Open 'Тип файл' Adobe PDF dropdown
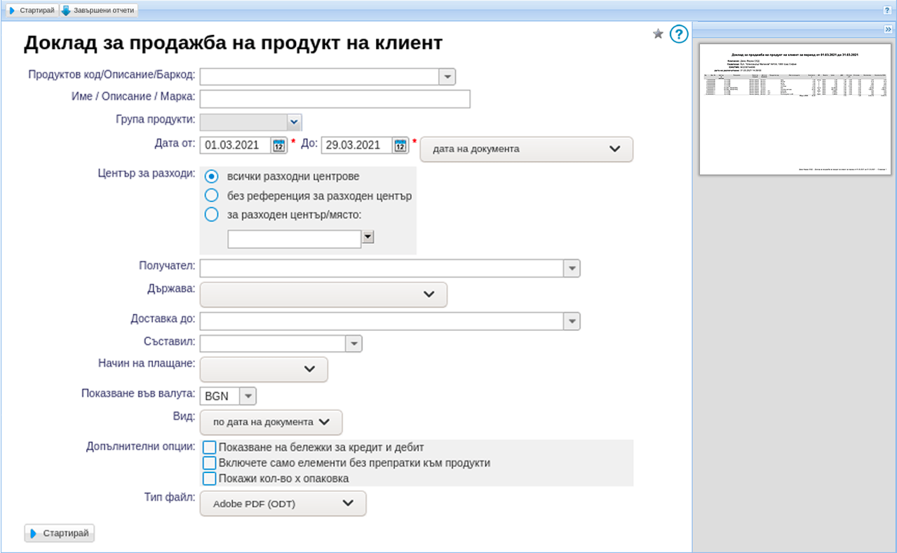Image resolution: width=897 pixels, height=553 pixels. point(283,503)
